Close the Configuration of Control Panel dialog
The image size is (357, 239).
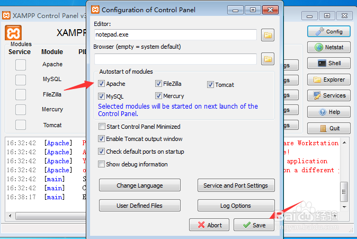pos(270,10)
